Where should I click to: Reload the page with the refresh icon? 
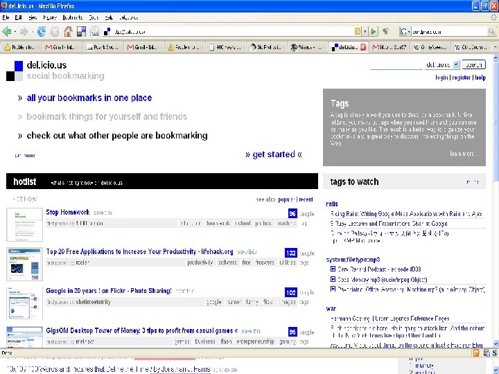pyautogui.click(x=42, y=31)
